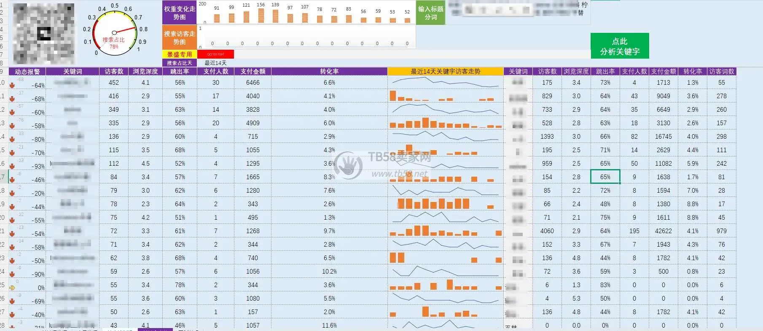Viewport: 763px width, 331px height.
Task: Click the red down arrow beside -20%
Action: coord(12,193)
